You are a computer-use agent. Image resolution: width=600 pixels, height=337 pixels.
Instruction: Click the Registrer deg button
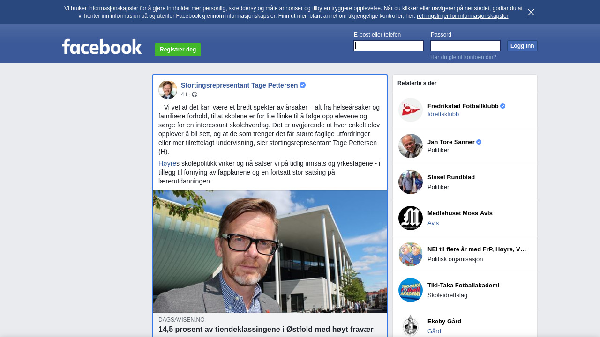178,50
